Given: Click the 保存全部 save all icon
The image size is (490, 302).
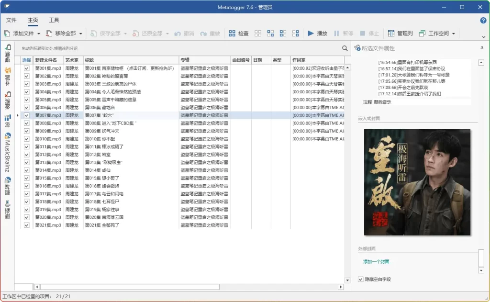Looking at the screenshot, I should click(x=93, y=33).
